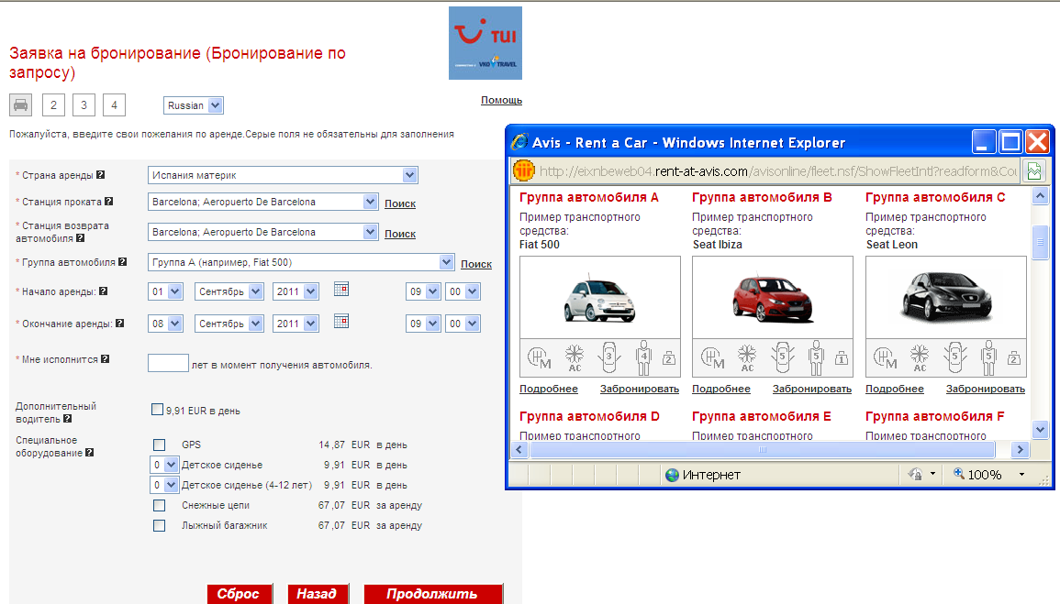
Task: Open help icon next to Мне исполнится
Action: tap(105, 359)
